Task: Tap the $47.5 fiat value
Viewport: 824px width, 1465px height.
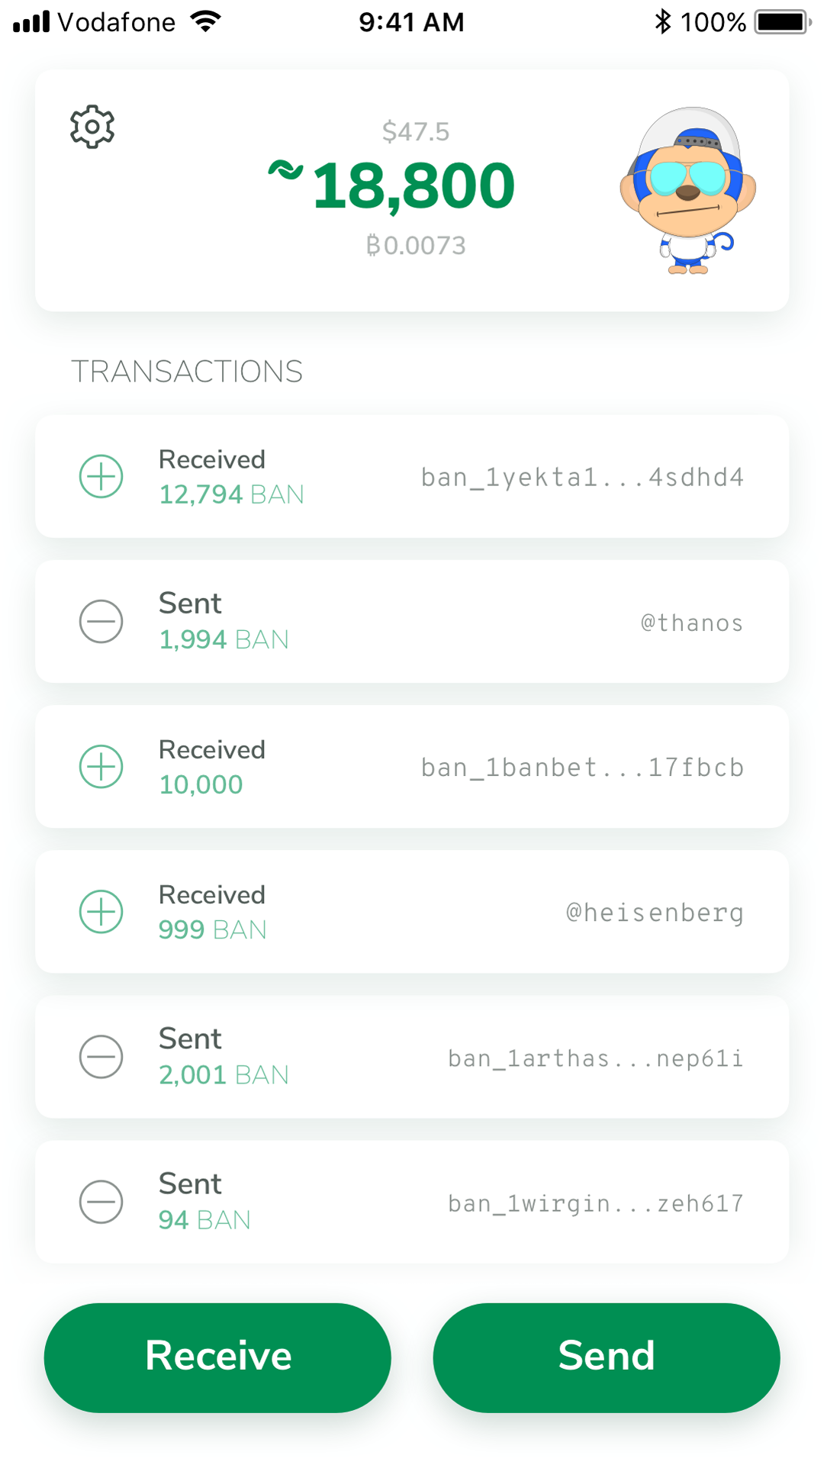Action: 416,132
